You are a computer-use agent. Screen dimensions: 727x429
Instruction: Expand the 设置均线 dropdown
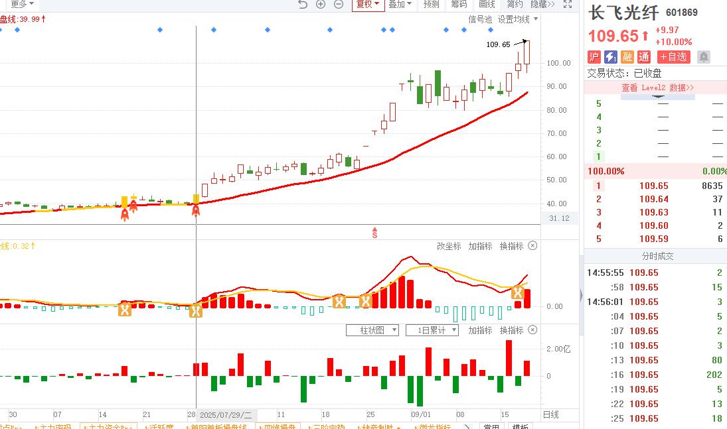coord(518,19)
